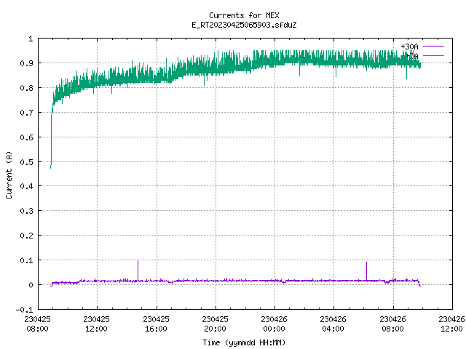The image size is (466, 349).
Task: Click the y-axis tick value 0.6
Action: pos(26,137)
